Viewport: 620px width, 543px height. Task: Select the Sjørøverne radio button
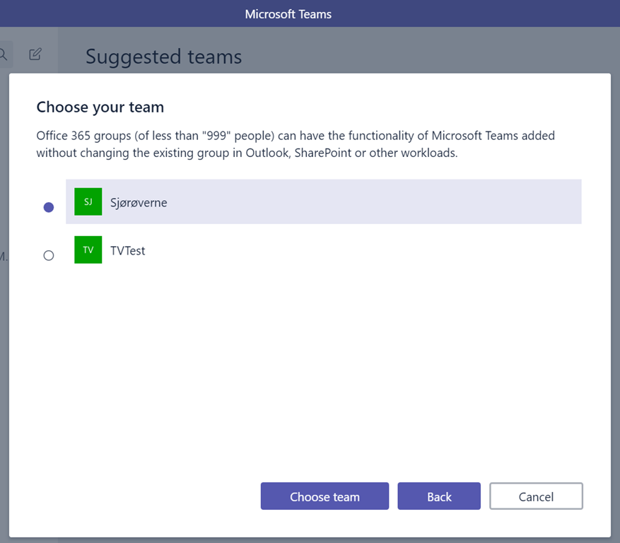point(49,207)
